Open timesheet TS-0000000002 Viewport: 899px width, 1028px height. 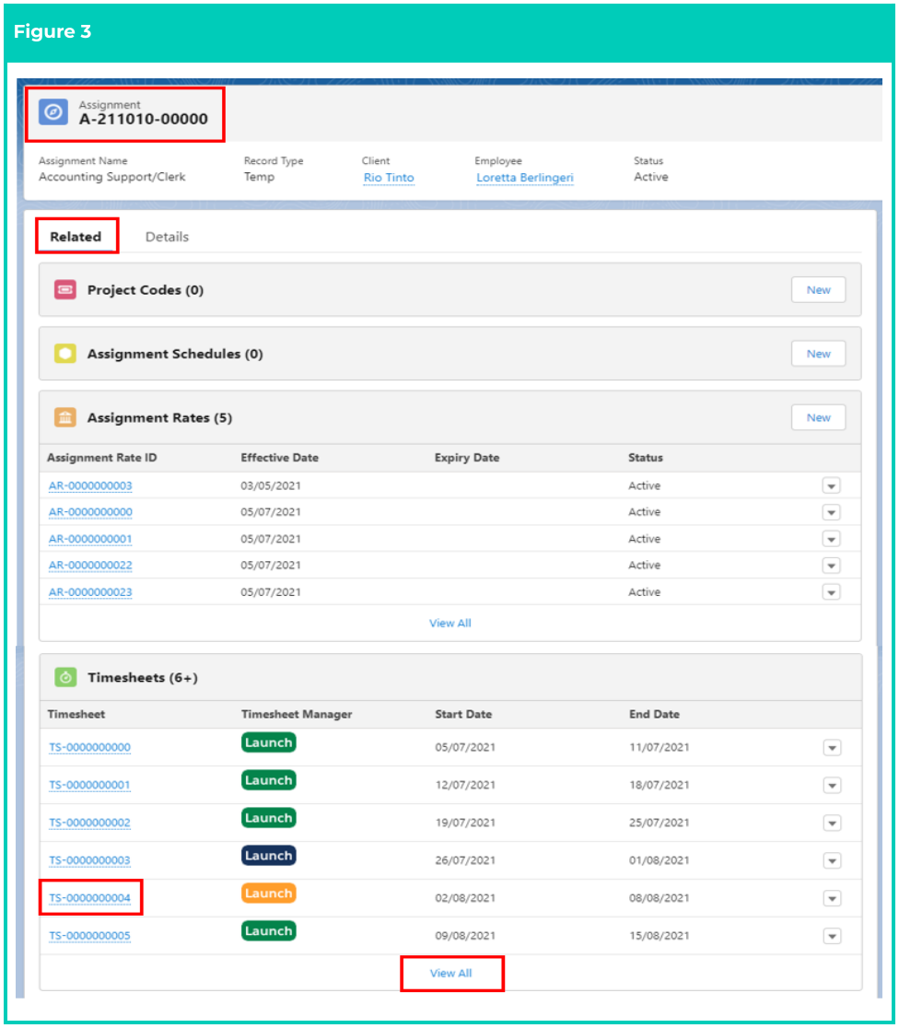pos(90,823)
